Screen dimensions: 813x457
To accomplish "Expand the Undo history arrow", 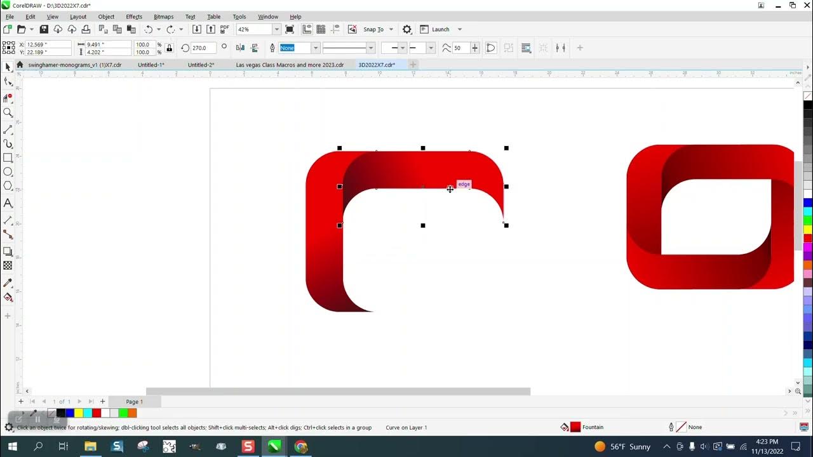I will pos(159,29).
